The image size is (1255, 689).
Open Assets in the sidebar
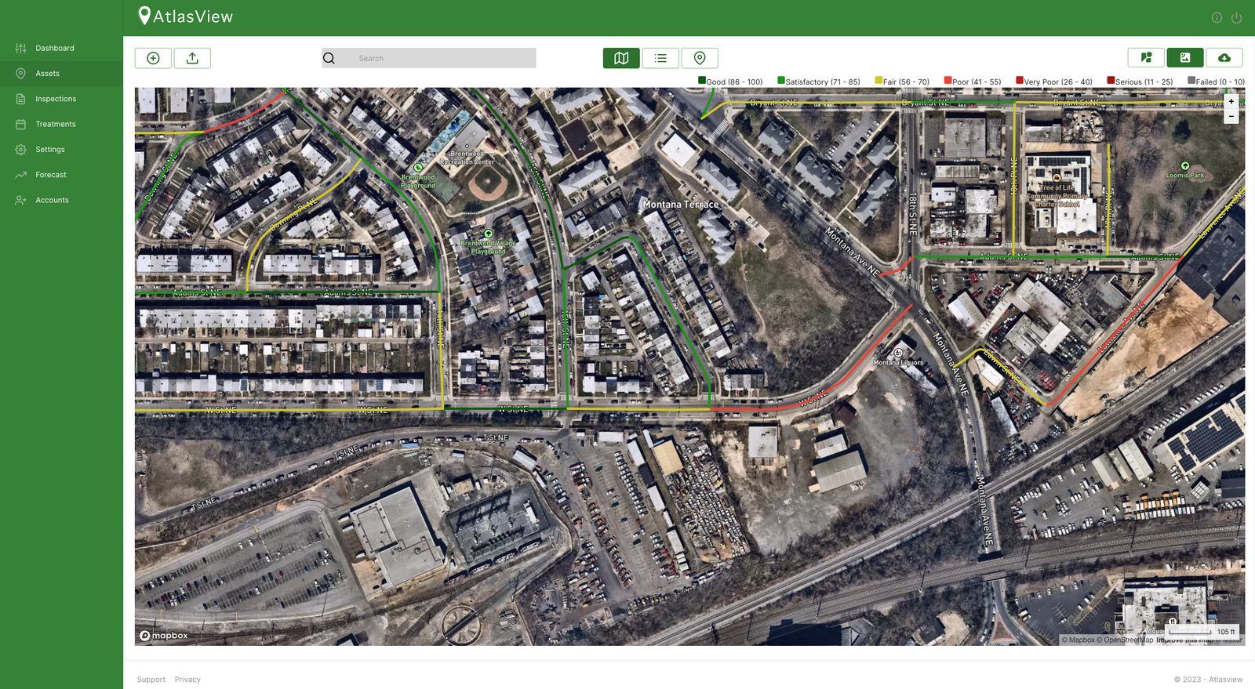coord(61,74)
